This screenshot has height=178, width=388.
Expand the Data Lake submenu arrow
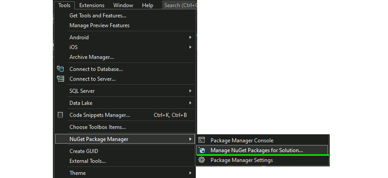[x=190, y=103]
